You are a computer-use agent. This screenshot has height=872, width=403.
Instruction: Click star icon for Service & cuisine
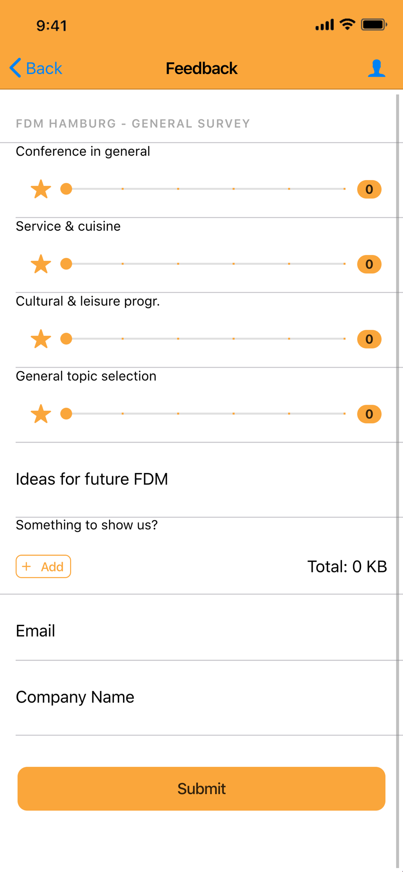click(41, 264)
